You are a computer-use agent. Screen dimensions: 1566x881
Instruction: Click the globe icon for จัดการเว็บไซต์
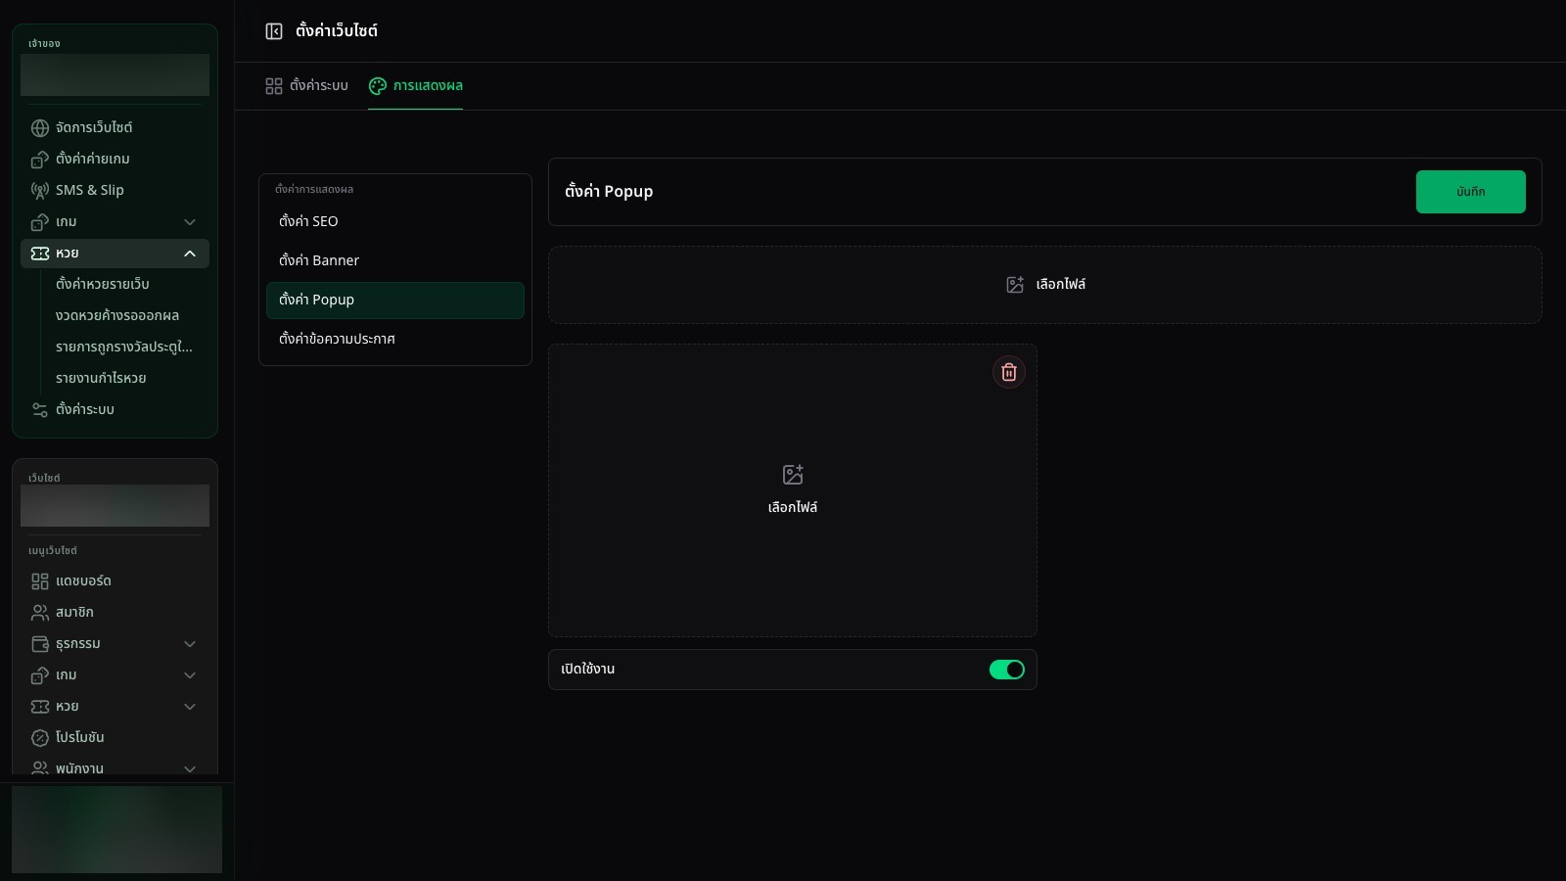(x=40, y=128)
